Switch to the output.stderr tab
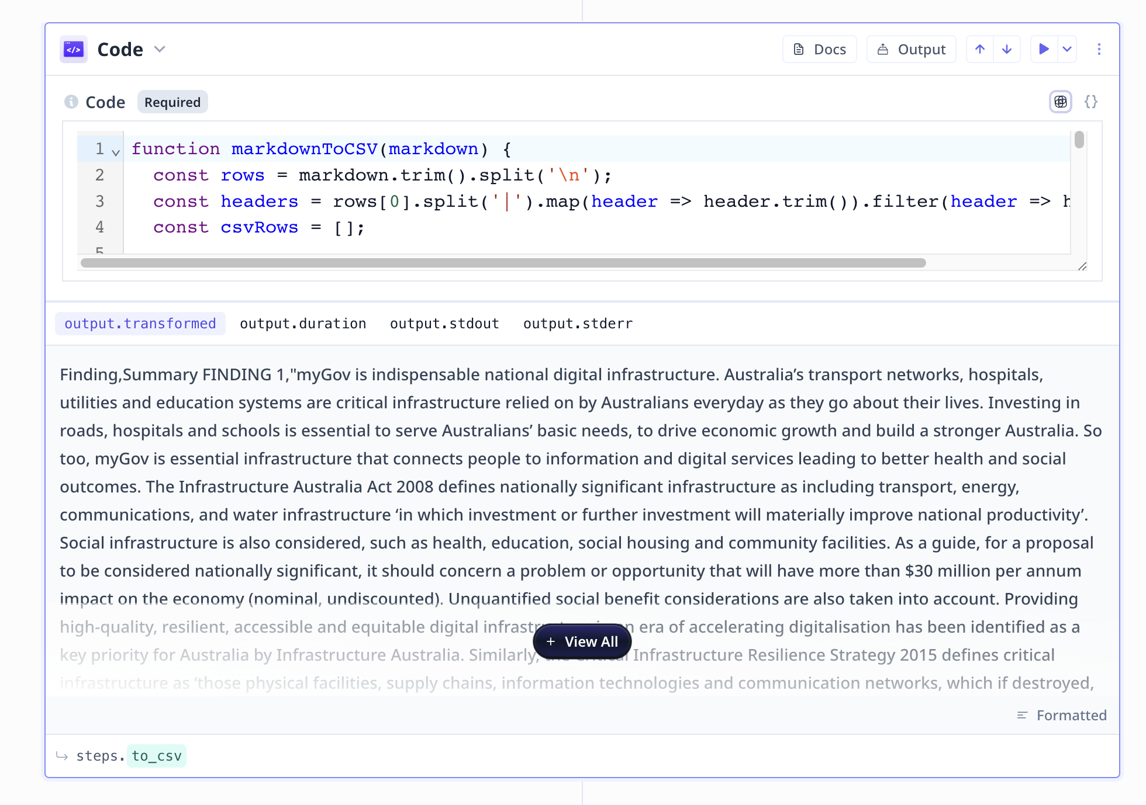 pos(578,324)
